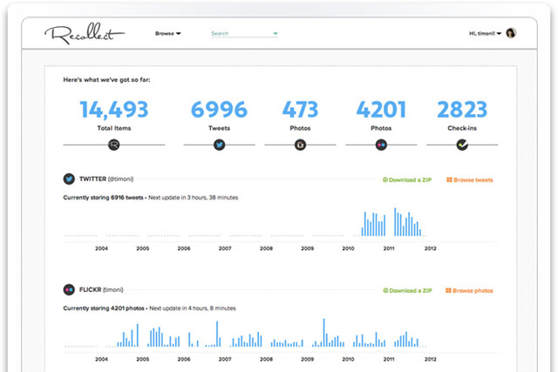Screen dimensions: 558x372
Task: Click the TWITTER (@timoni) heading
Action: [106, 179]
